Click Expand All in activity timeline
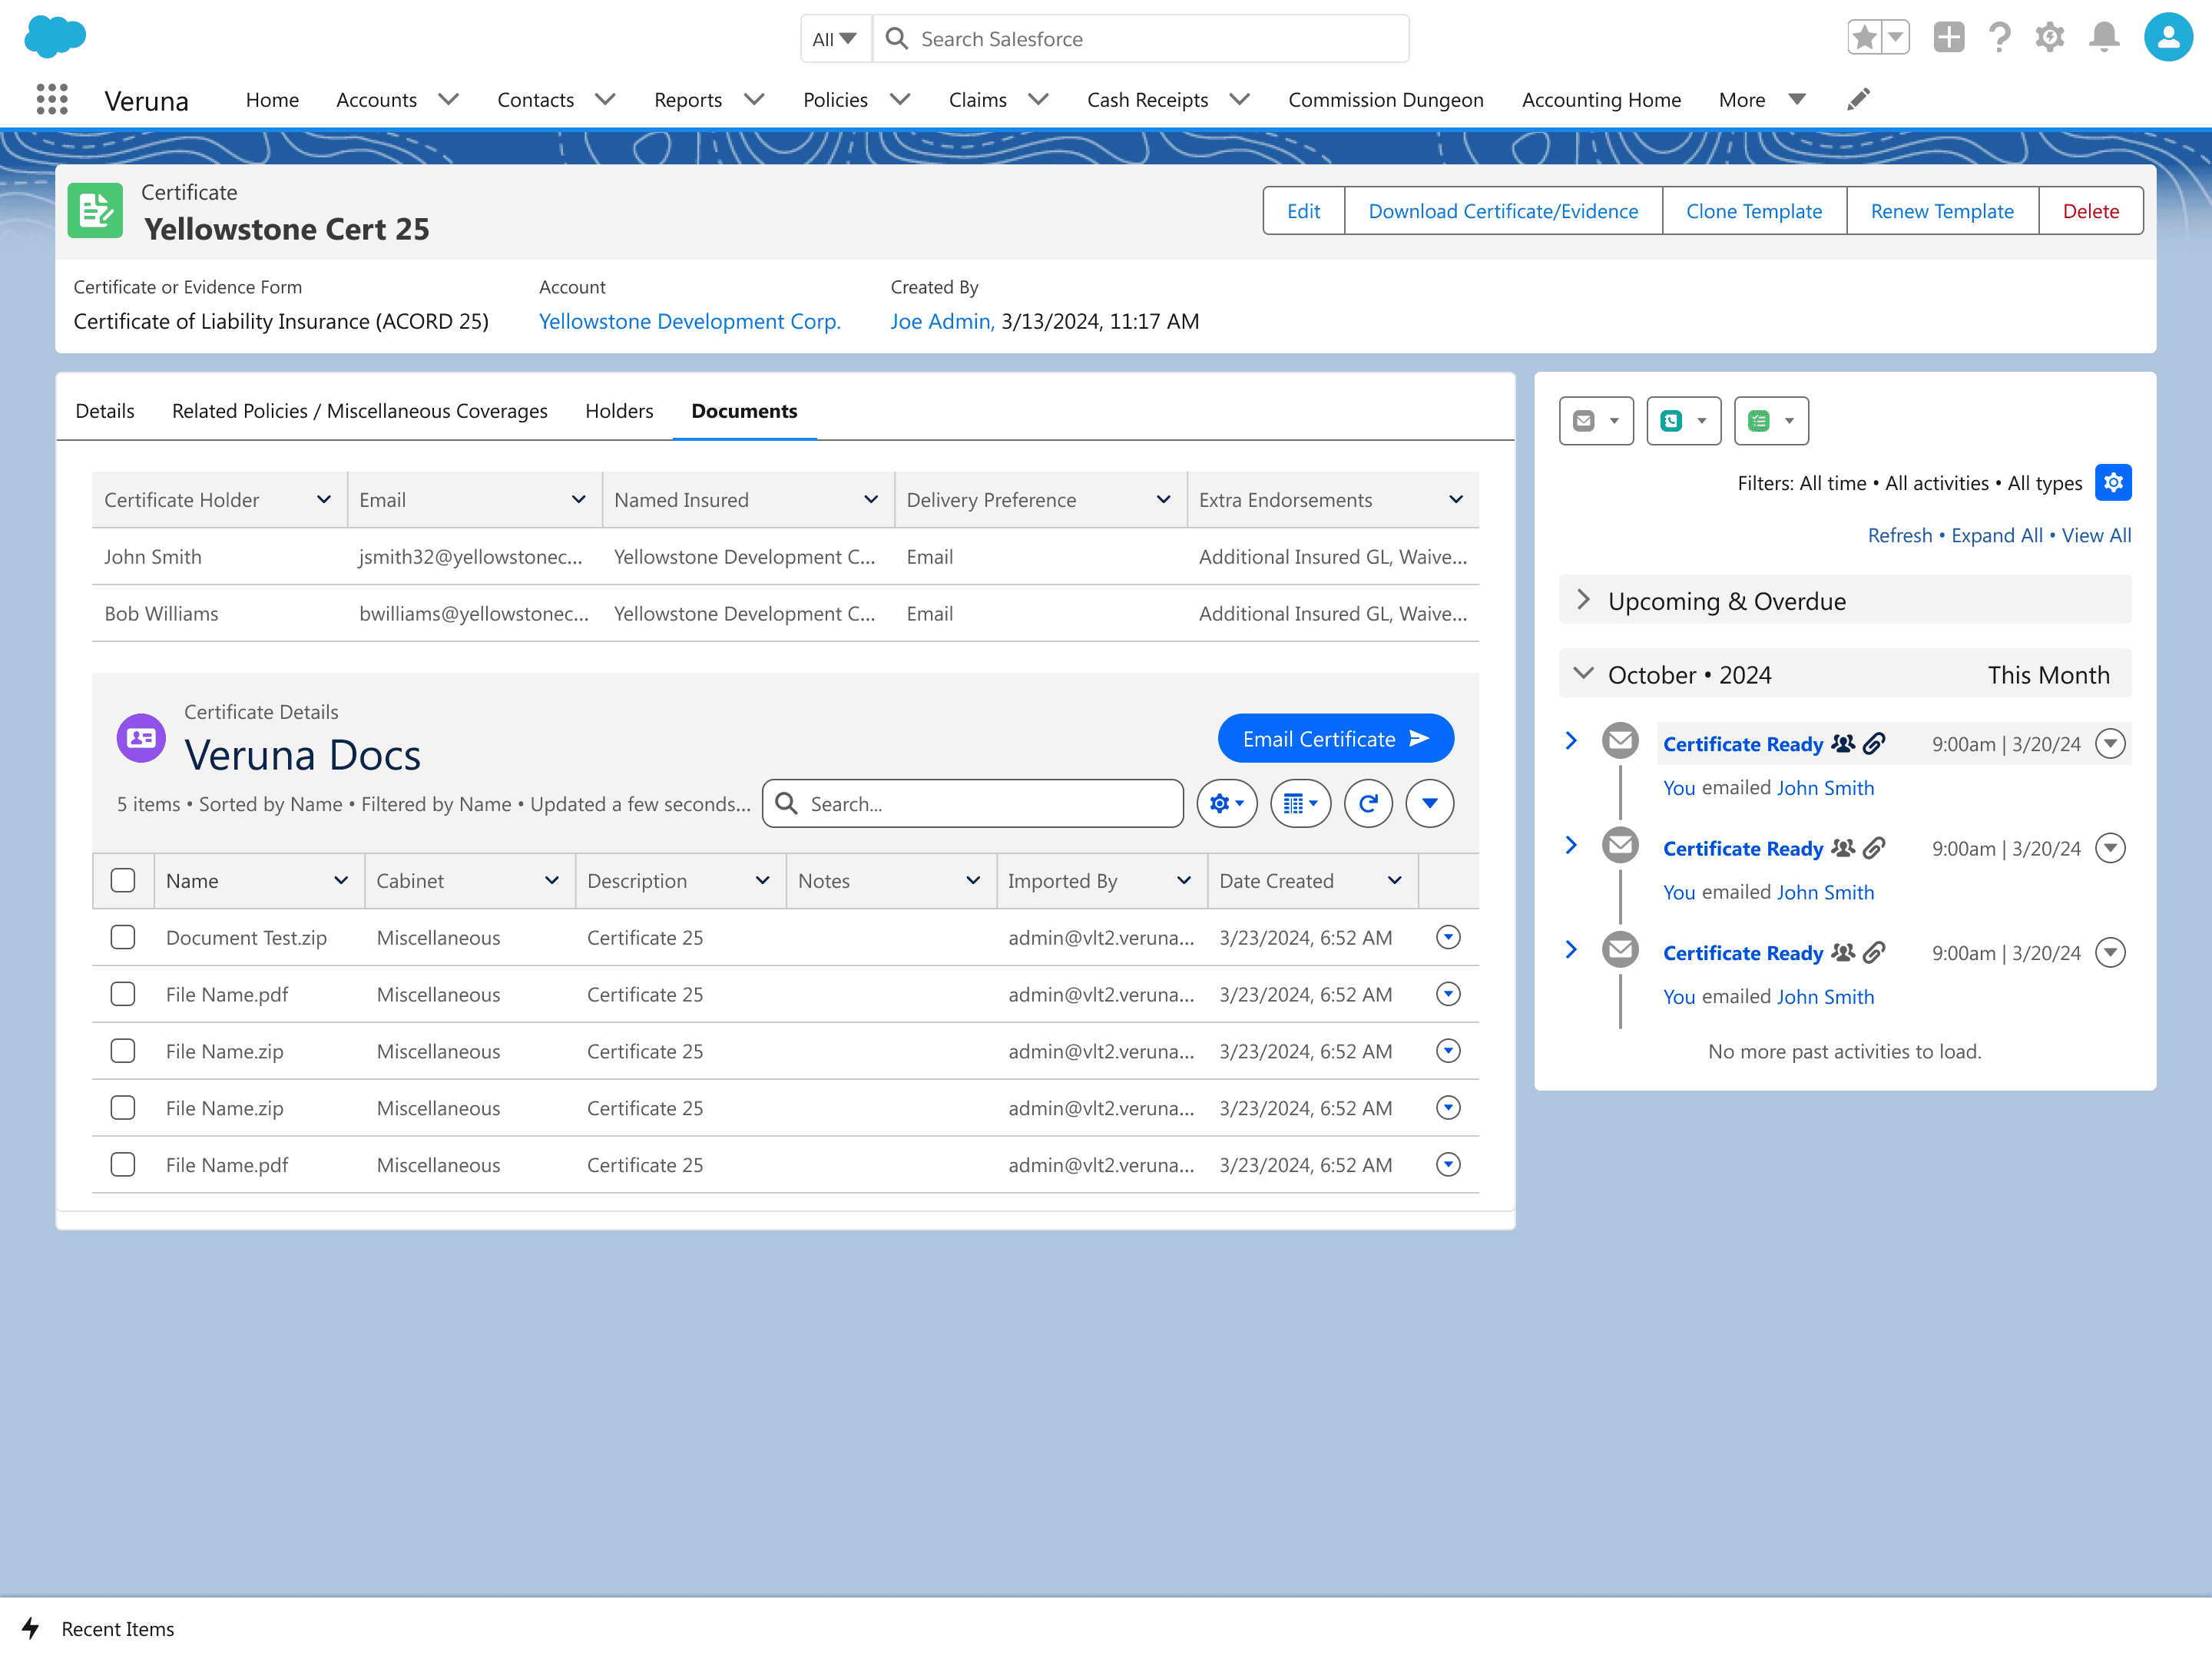The height and width of the screenshot is (1659, 2212). point(1997,535)
